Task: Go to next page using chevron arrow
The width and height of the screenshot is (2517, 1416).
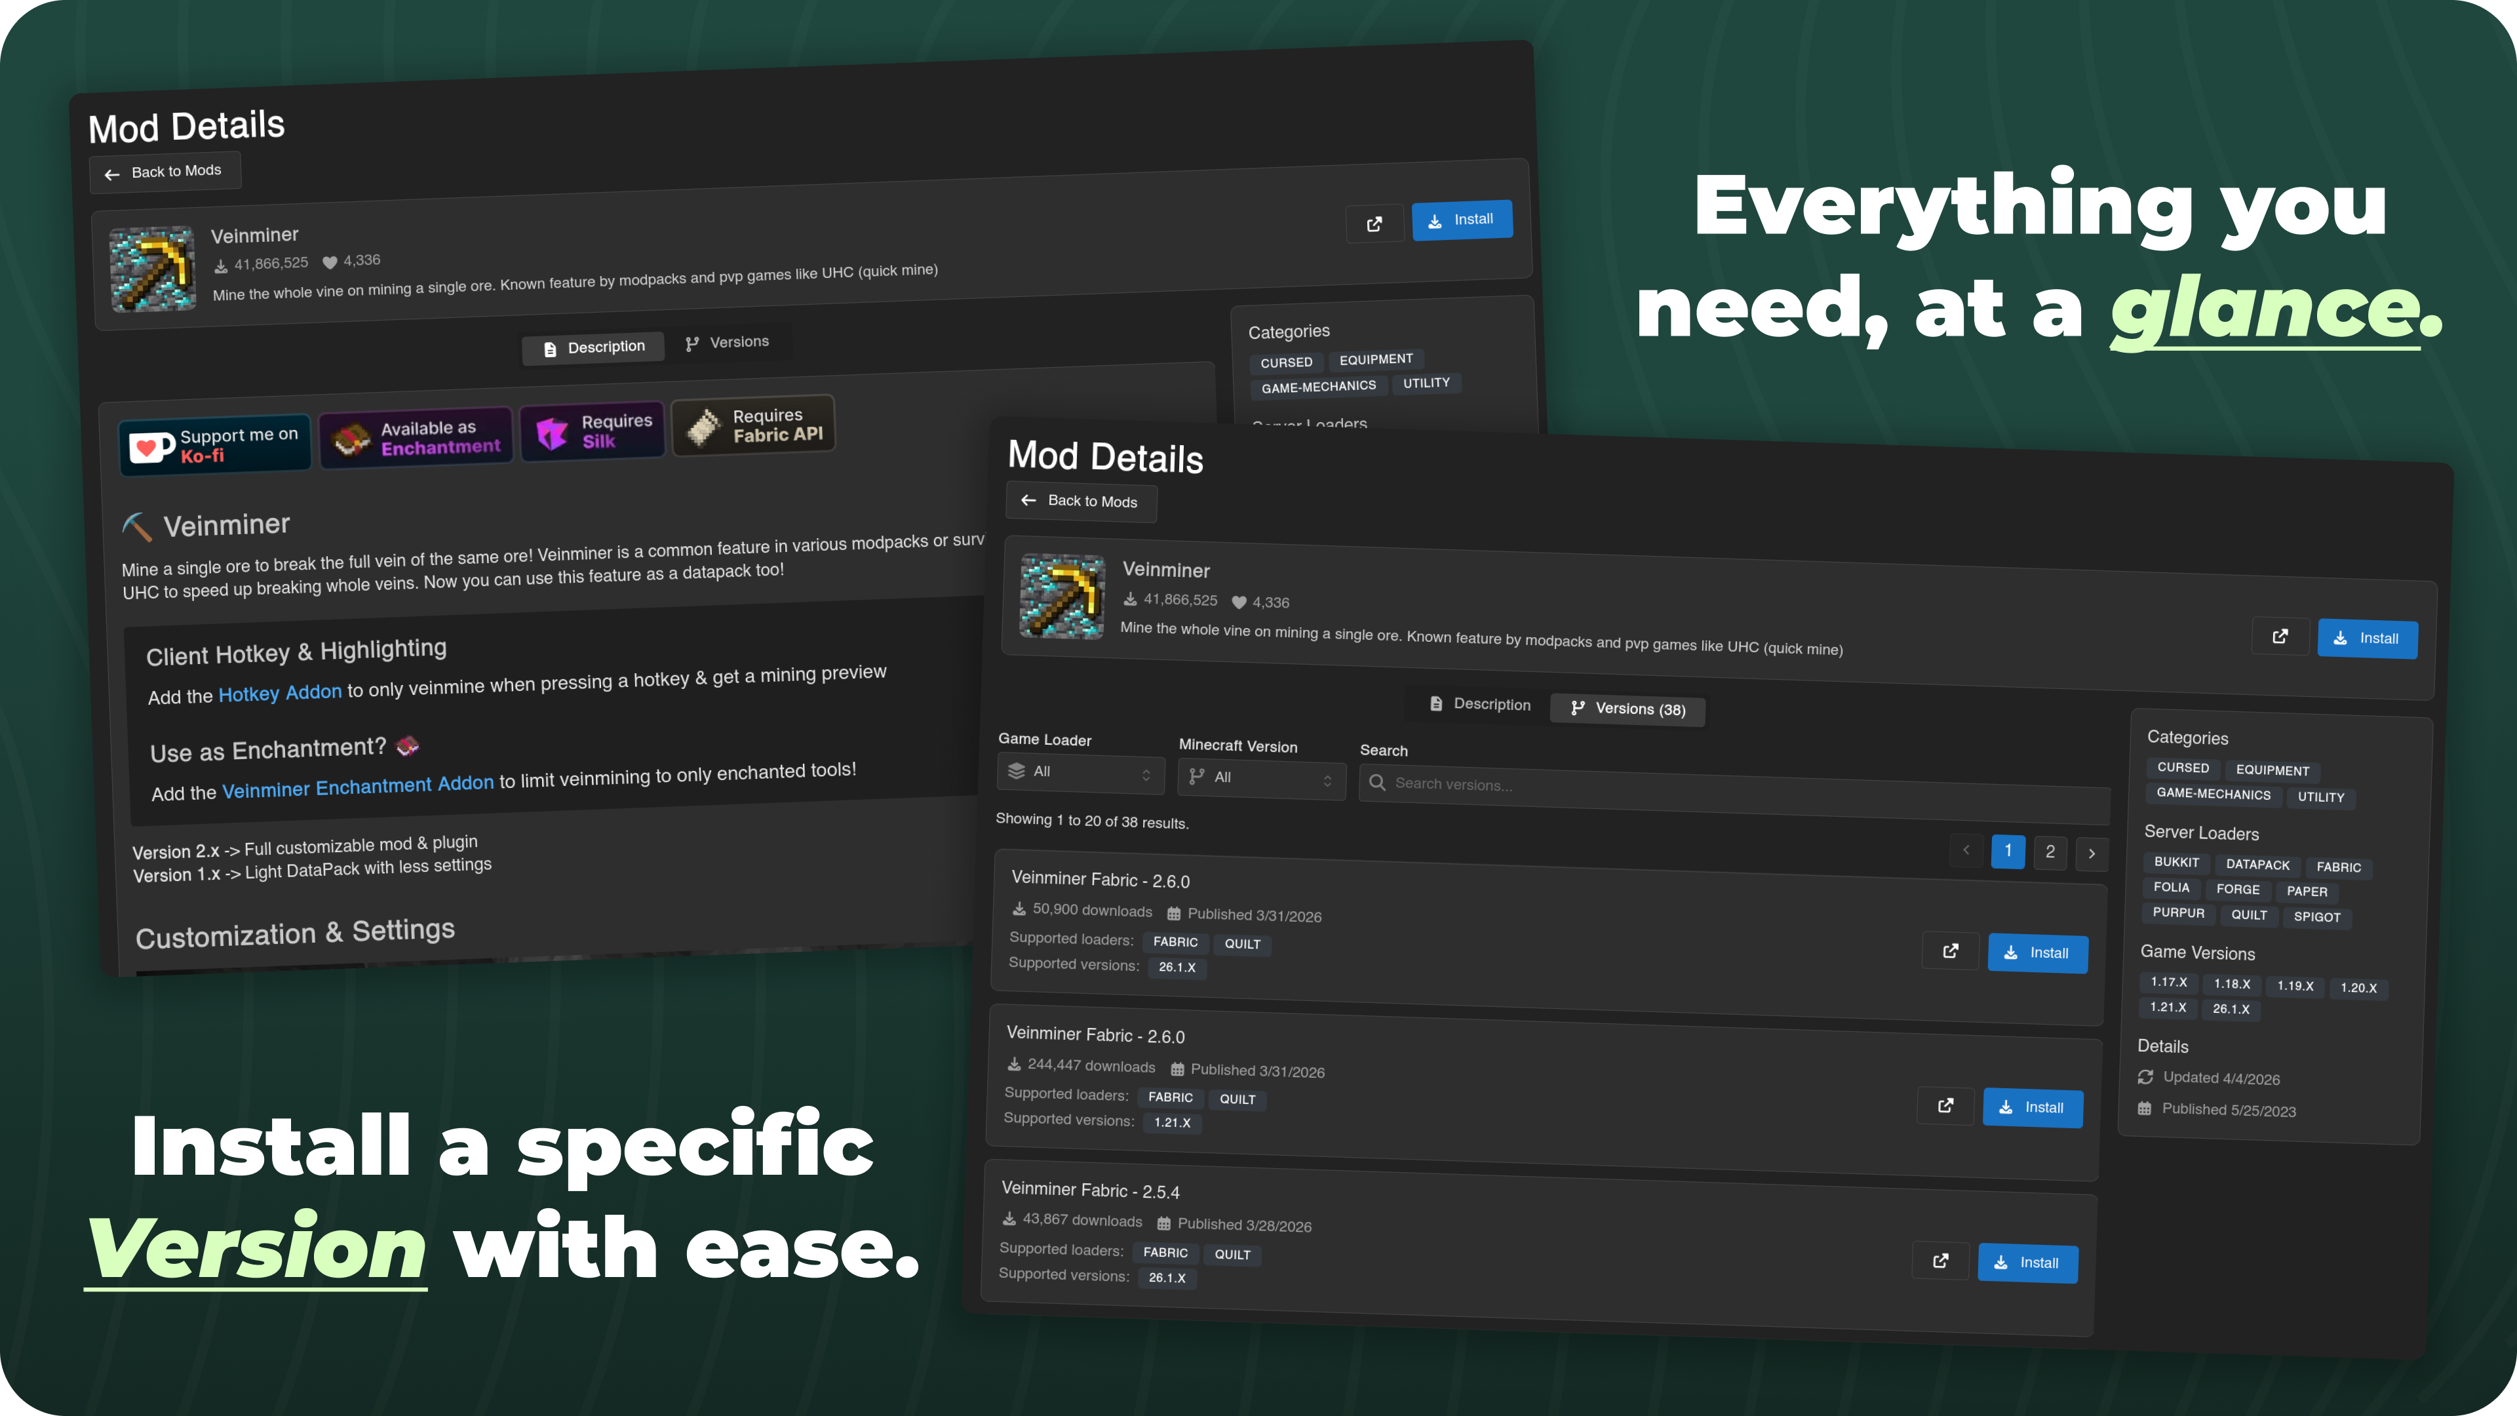Action: coord(2091,853)
